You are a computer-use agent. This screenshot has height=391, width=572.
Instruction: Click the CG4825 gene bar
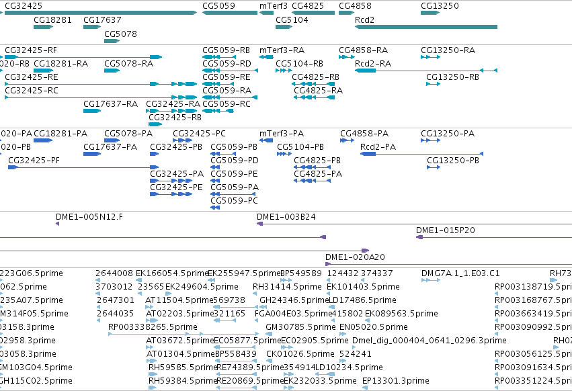point(313,13)
